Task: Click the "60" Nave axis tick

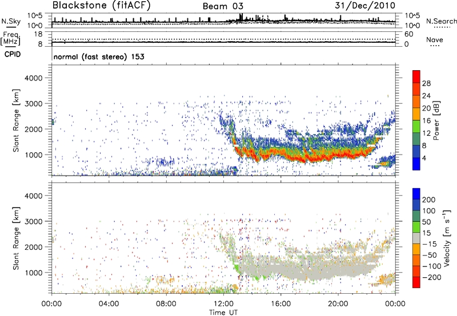Action: [x=409, y=34]
